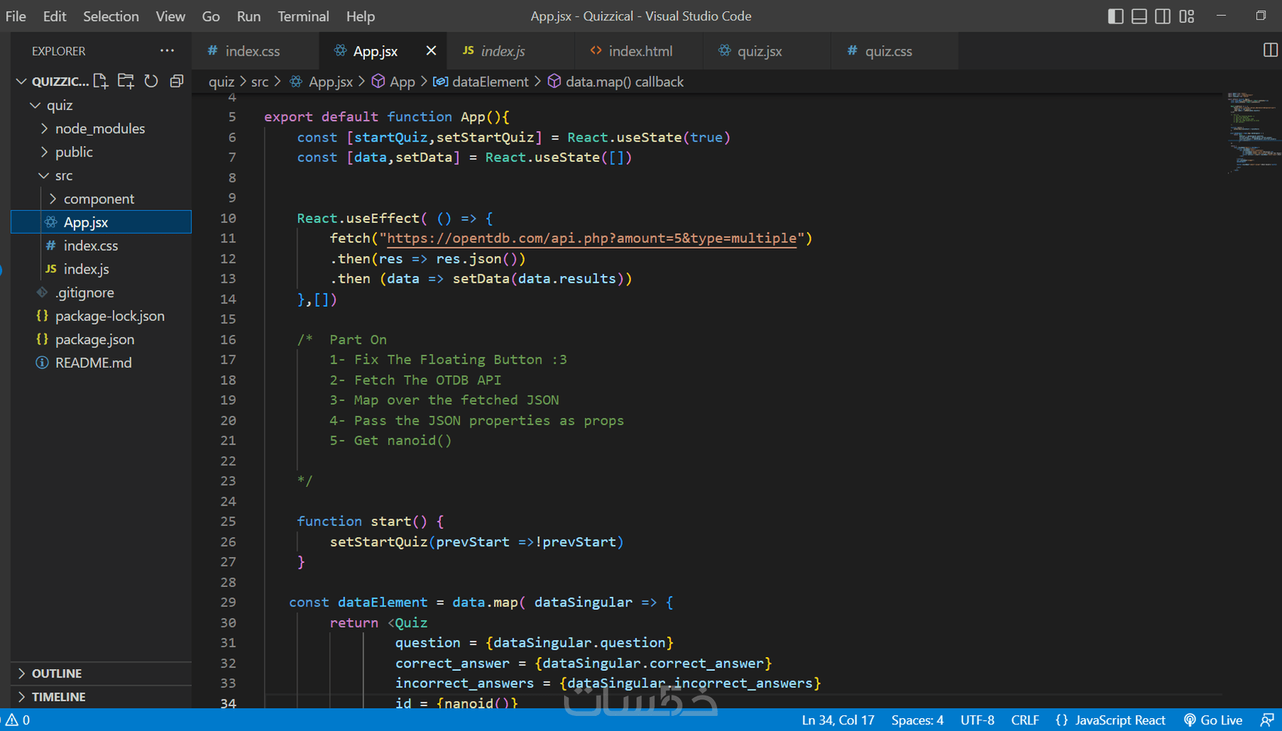
Task: Open the Edit menu
Action: (54, 16)
